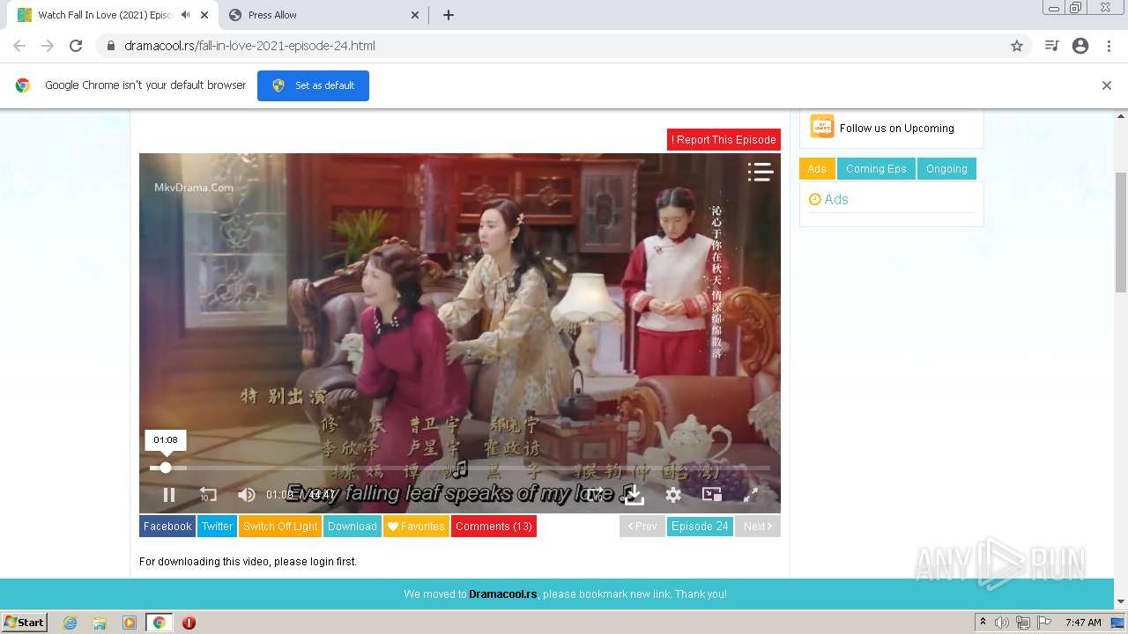
Task: Share episode on Facebook
Action: click(x=167, y=527)
